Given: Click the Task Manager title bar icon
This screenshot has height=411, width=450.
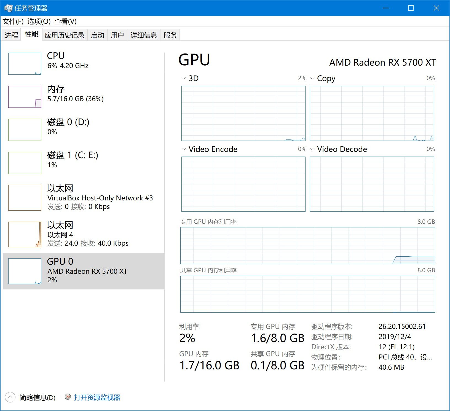Looking at the screenshot, I should (8, 8).
